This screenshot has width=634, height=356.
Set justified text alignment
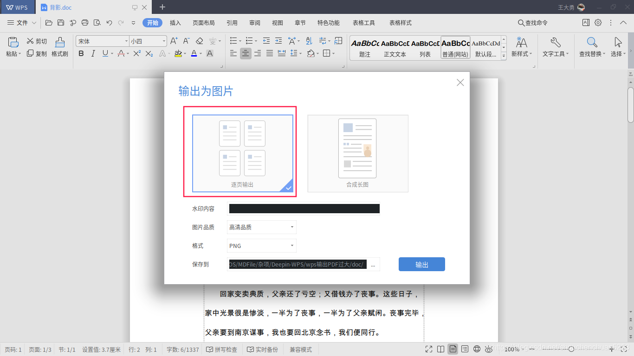[270, 53]
